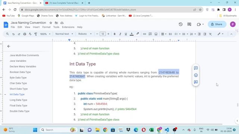Image resolution: width=239 pixels, height=134 pixels.
Task: Open the highlight color picker
Action: tap(137, 34)
